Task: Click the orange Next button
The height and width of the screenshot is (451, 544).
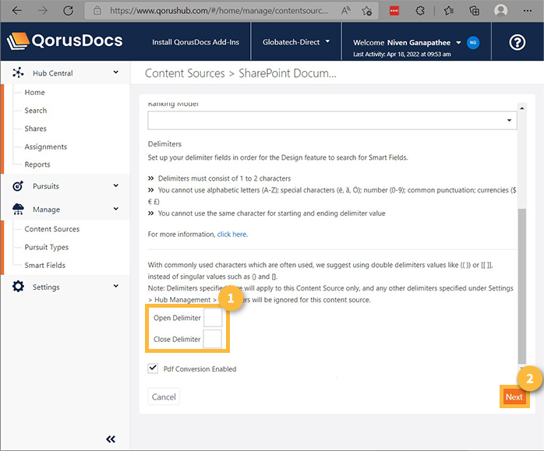Action: [x=514, y=397]
